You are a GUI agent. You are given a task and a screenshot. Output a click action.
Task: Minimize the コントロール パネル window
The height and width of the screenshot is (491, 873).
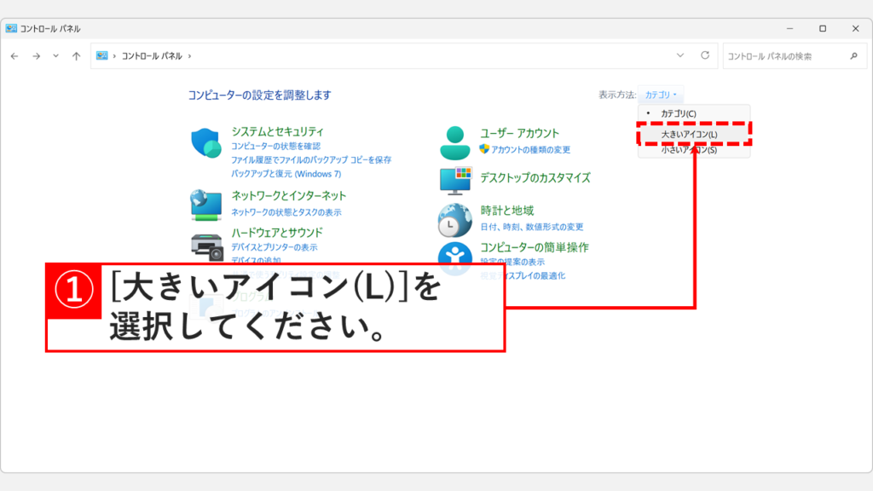(789, 28)
